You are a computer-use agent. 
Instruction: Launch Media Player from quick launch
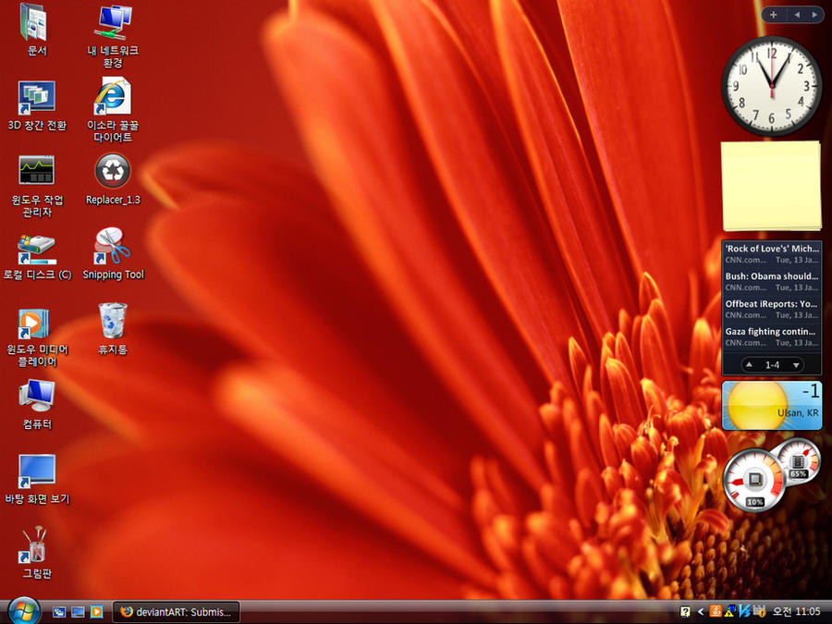(x=96, y=612)
